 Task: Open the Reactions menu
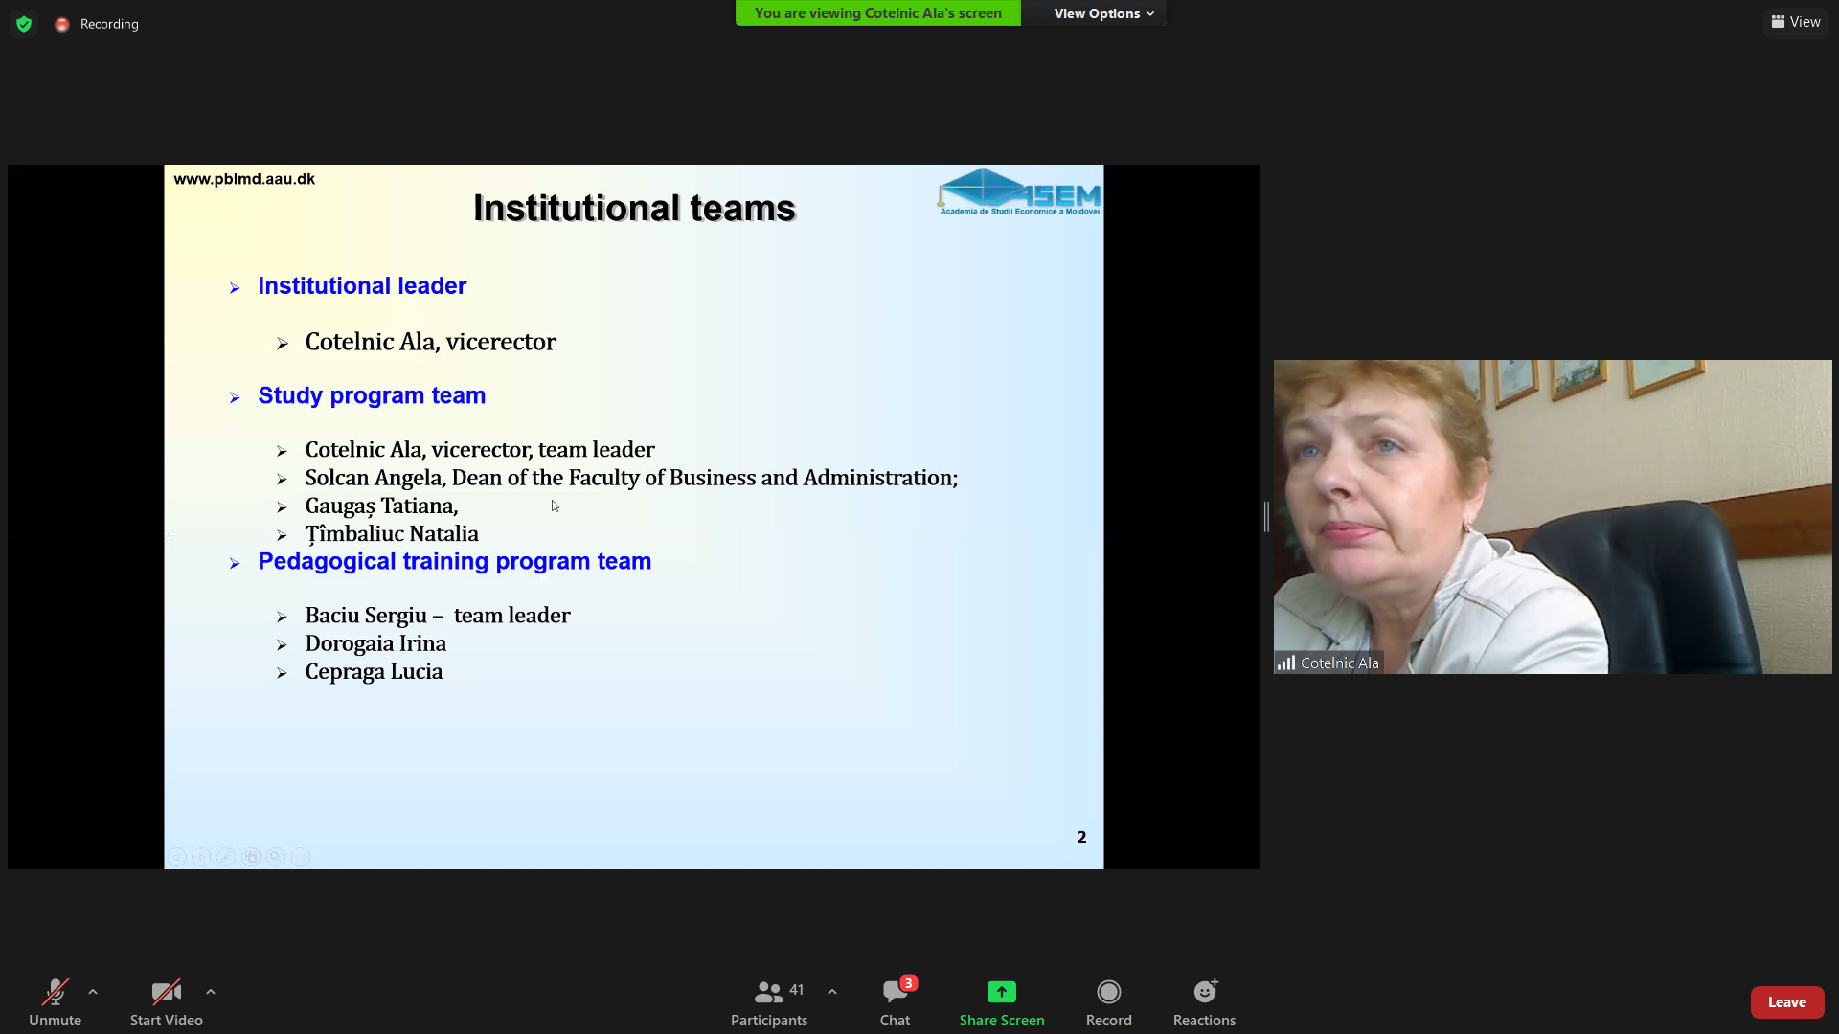click(1205, 1001)
